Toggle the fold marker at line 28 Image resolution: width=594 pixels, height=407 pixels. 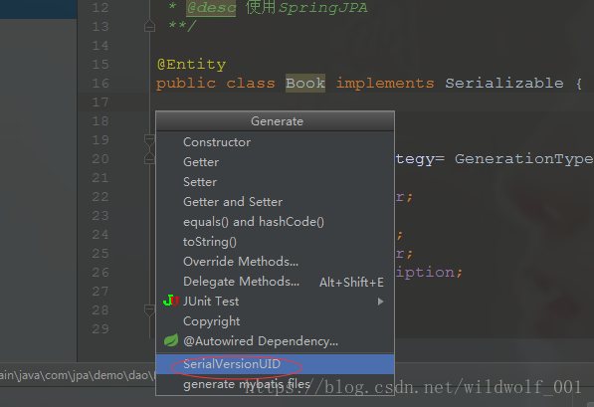149,310
